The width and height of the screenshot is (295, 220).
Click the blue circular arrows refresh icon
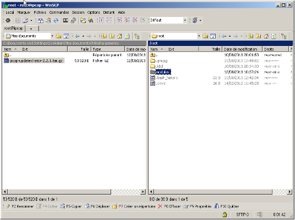point(56,20)
